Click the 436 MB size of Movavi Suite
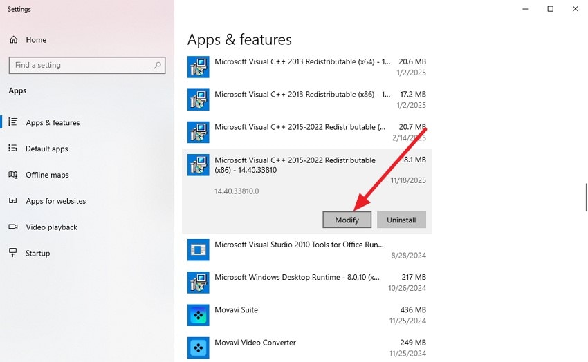The height and width of the screenshot is (362, 588). click(413, 310)
